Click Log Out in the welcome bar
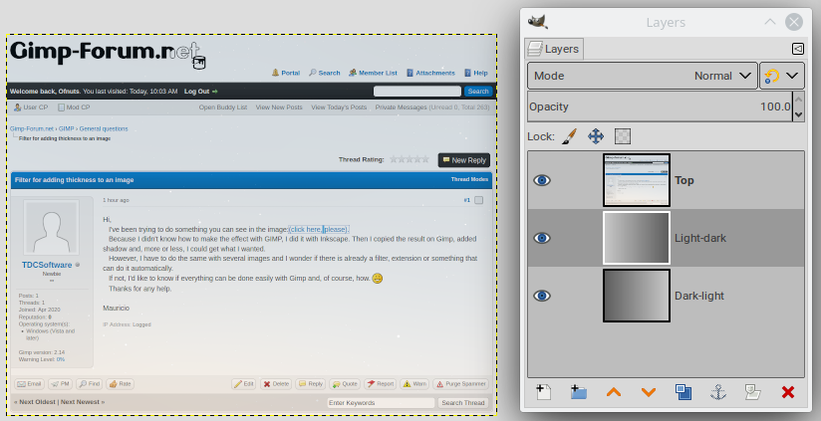Viewport: 821px width, 421px height. click(200, 91)
